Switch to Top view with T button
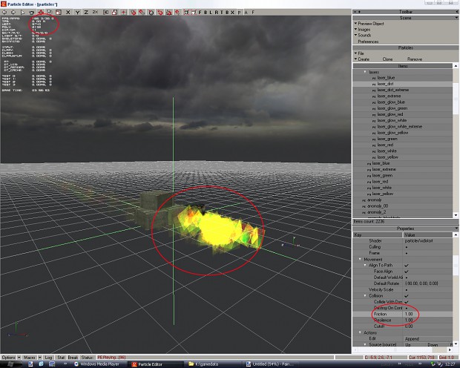 click(x=222, y=13)
